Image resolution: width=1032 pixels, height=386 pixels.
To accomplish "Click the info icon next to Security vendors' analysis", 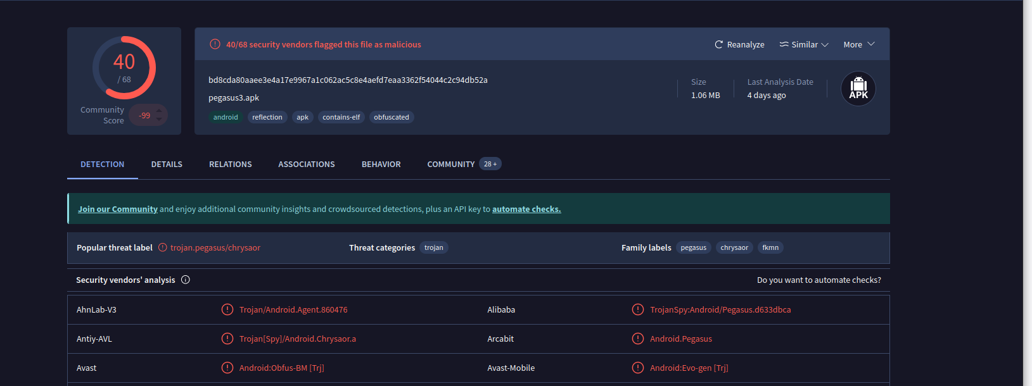I will (x=186, y=280).
